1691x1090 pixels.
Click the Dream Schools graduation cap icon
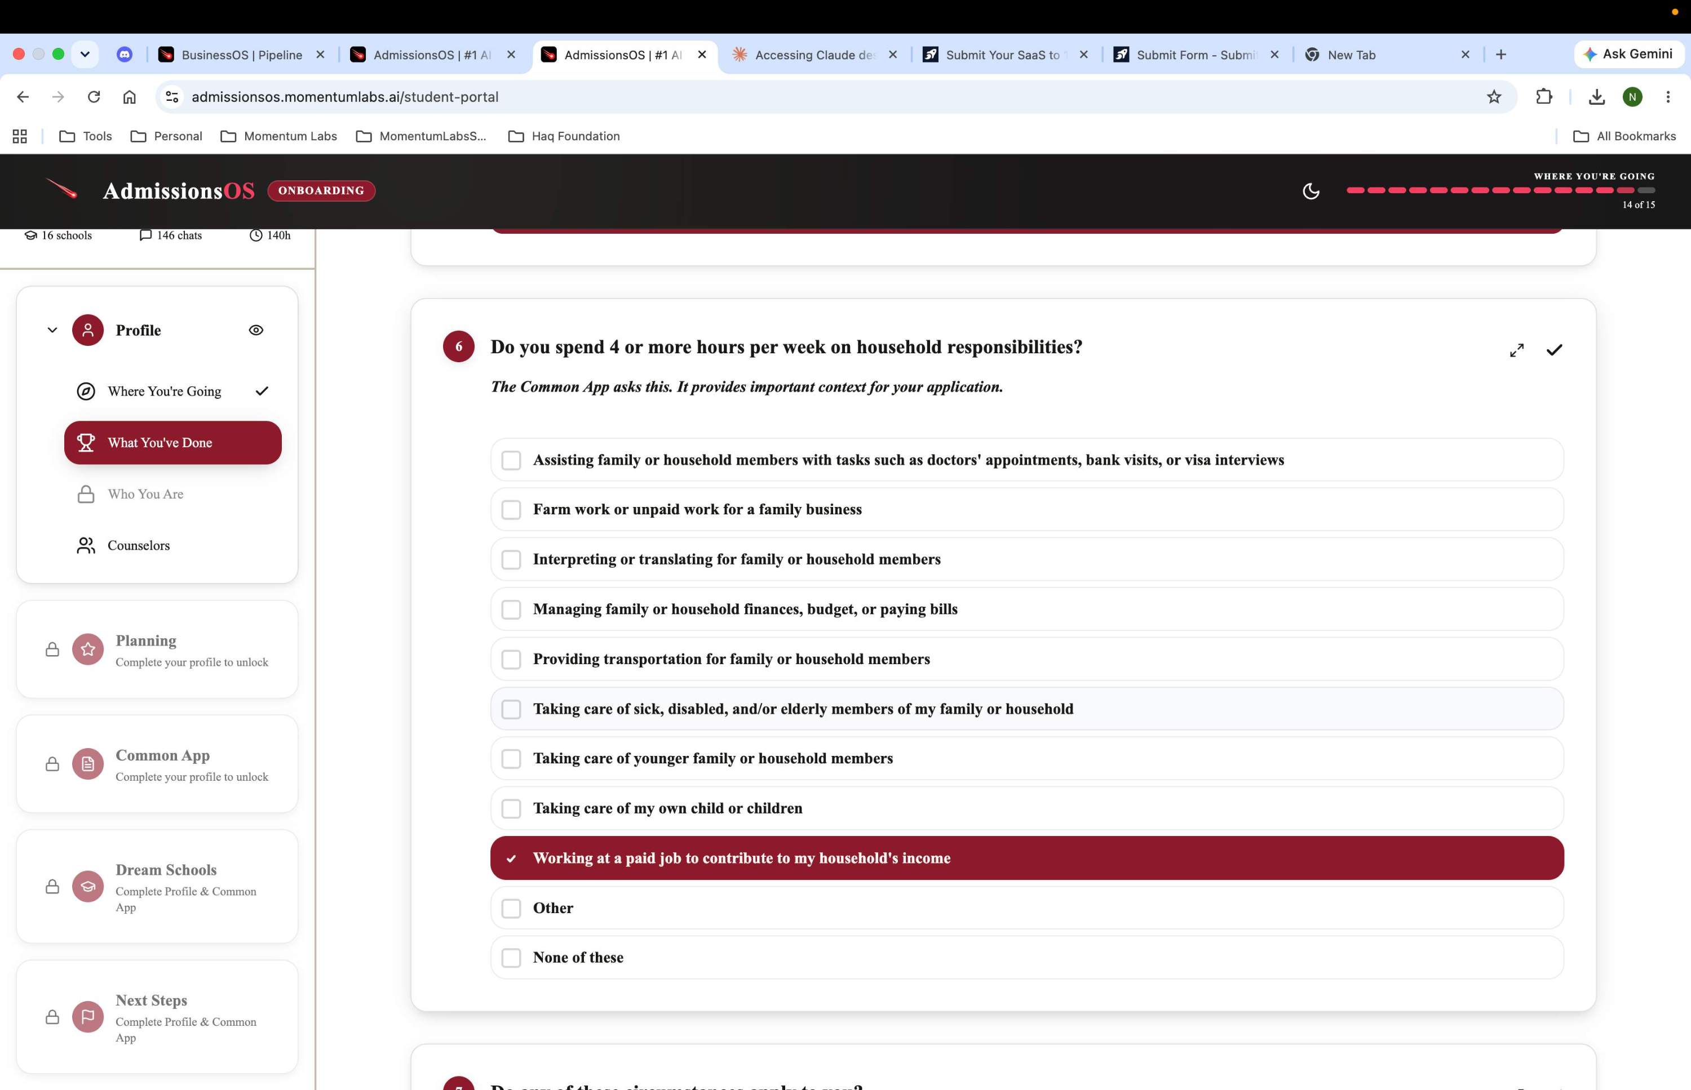pos(88,886)
